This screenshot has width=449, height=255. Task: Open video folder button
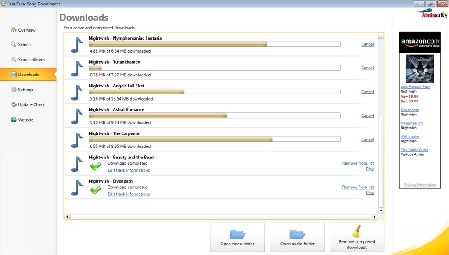coord(237,237)
